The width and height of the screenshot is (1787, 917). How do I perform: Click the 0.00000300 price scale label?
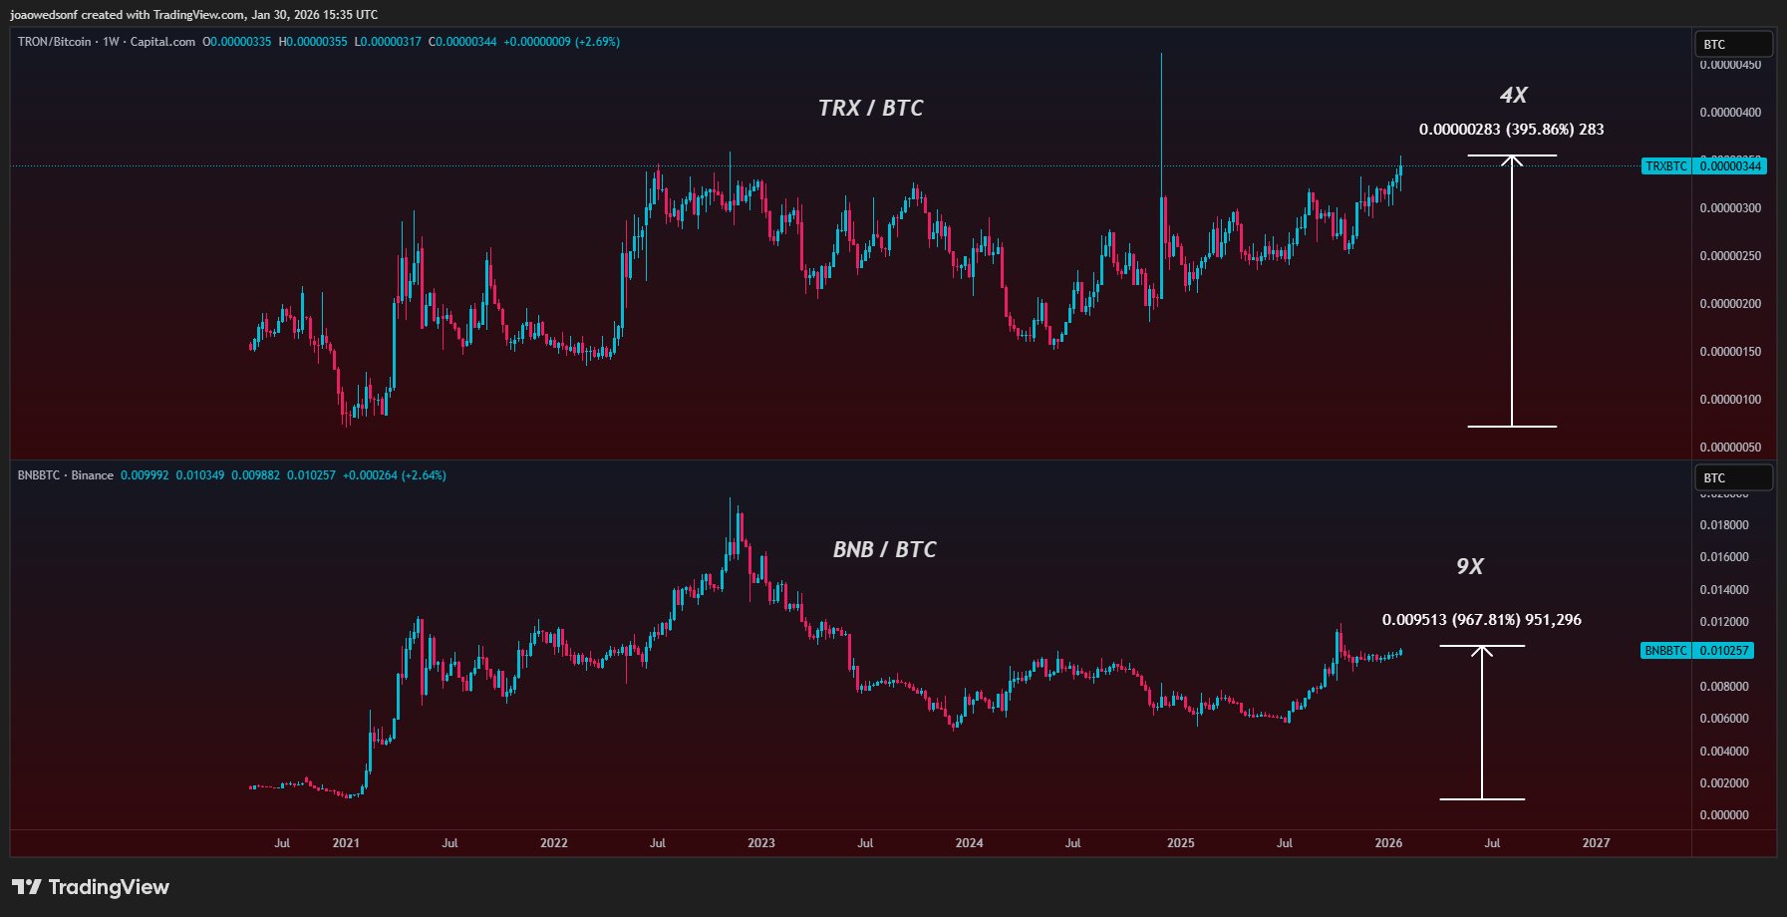[x=1730, y=208]
